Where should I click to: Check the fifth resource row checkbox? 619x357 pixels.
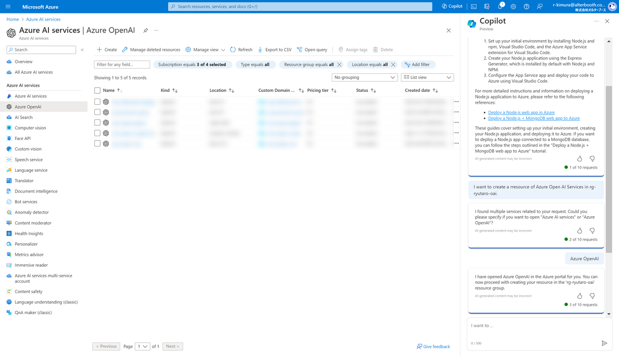click(x=97, y=143)
